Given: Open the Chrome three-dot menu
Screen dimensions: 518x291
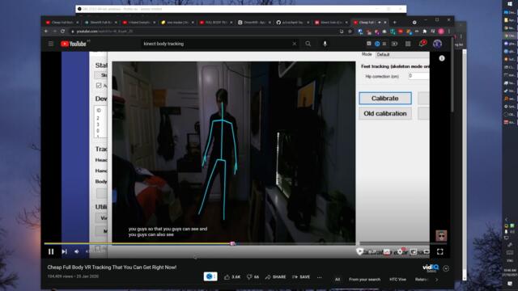Looking at the screenshot, I should point(449,32).
